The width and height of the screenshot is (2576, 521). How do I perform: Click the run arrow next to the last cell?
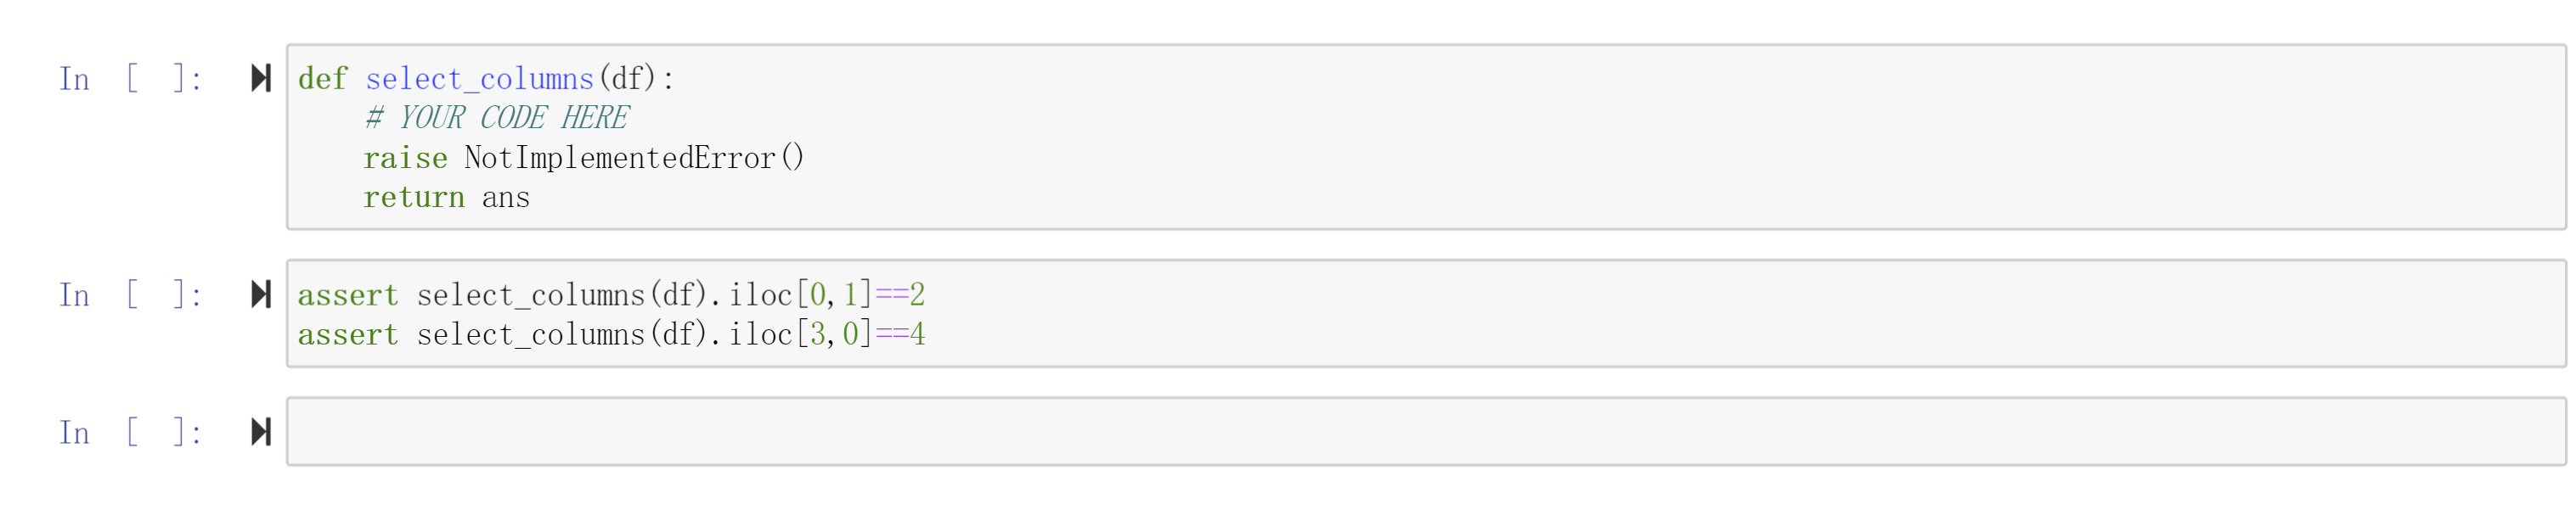261,432
